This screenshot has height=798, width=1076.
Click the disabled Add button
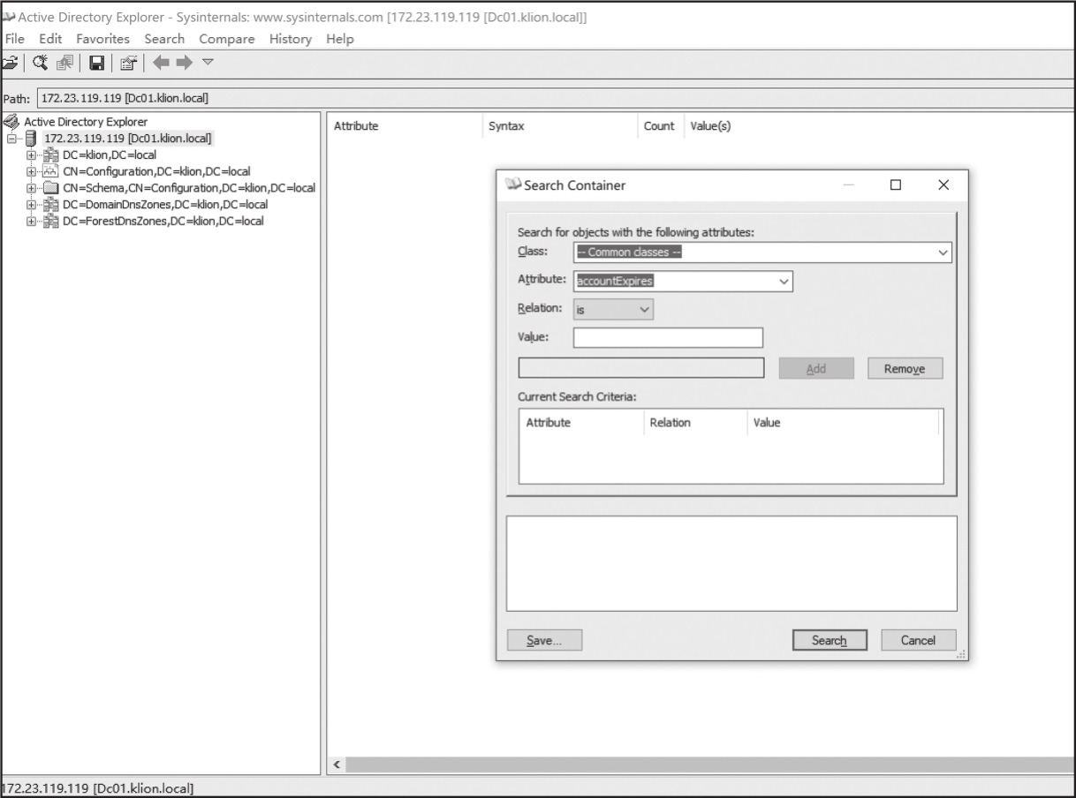click(816, 369)
